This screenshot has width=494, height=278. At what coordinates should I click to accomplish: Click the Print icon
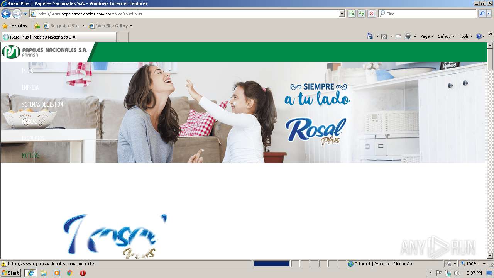point(408,36)
